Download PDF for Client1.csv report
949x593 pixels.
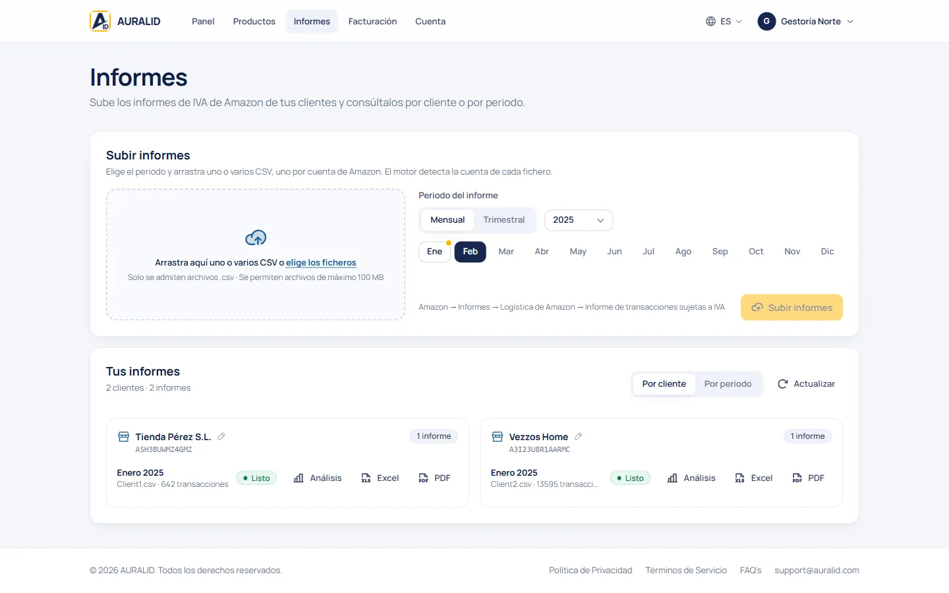434,478
